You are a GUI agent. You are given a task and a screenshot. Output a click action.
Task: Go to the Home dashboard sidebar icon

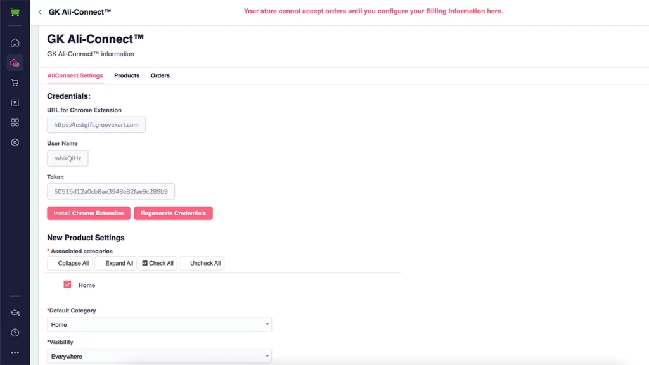15,42
